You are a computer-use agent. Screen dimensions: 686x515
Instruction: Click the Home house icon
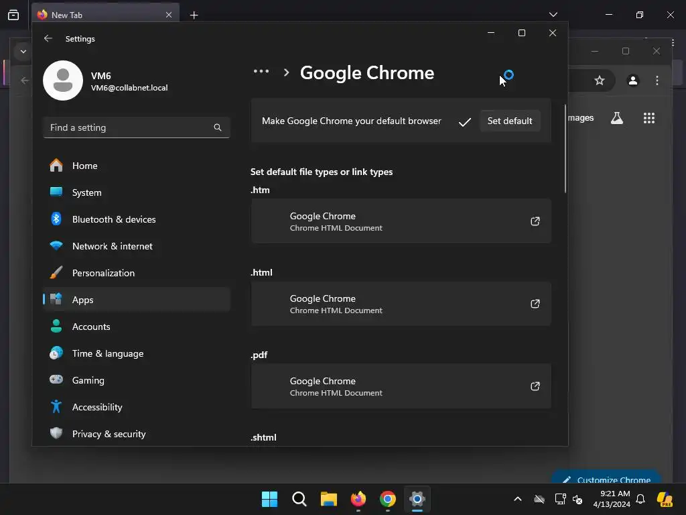click(x=56, y=165)
